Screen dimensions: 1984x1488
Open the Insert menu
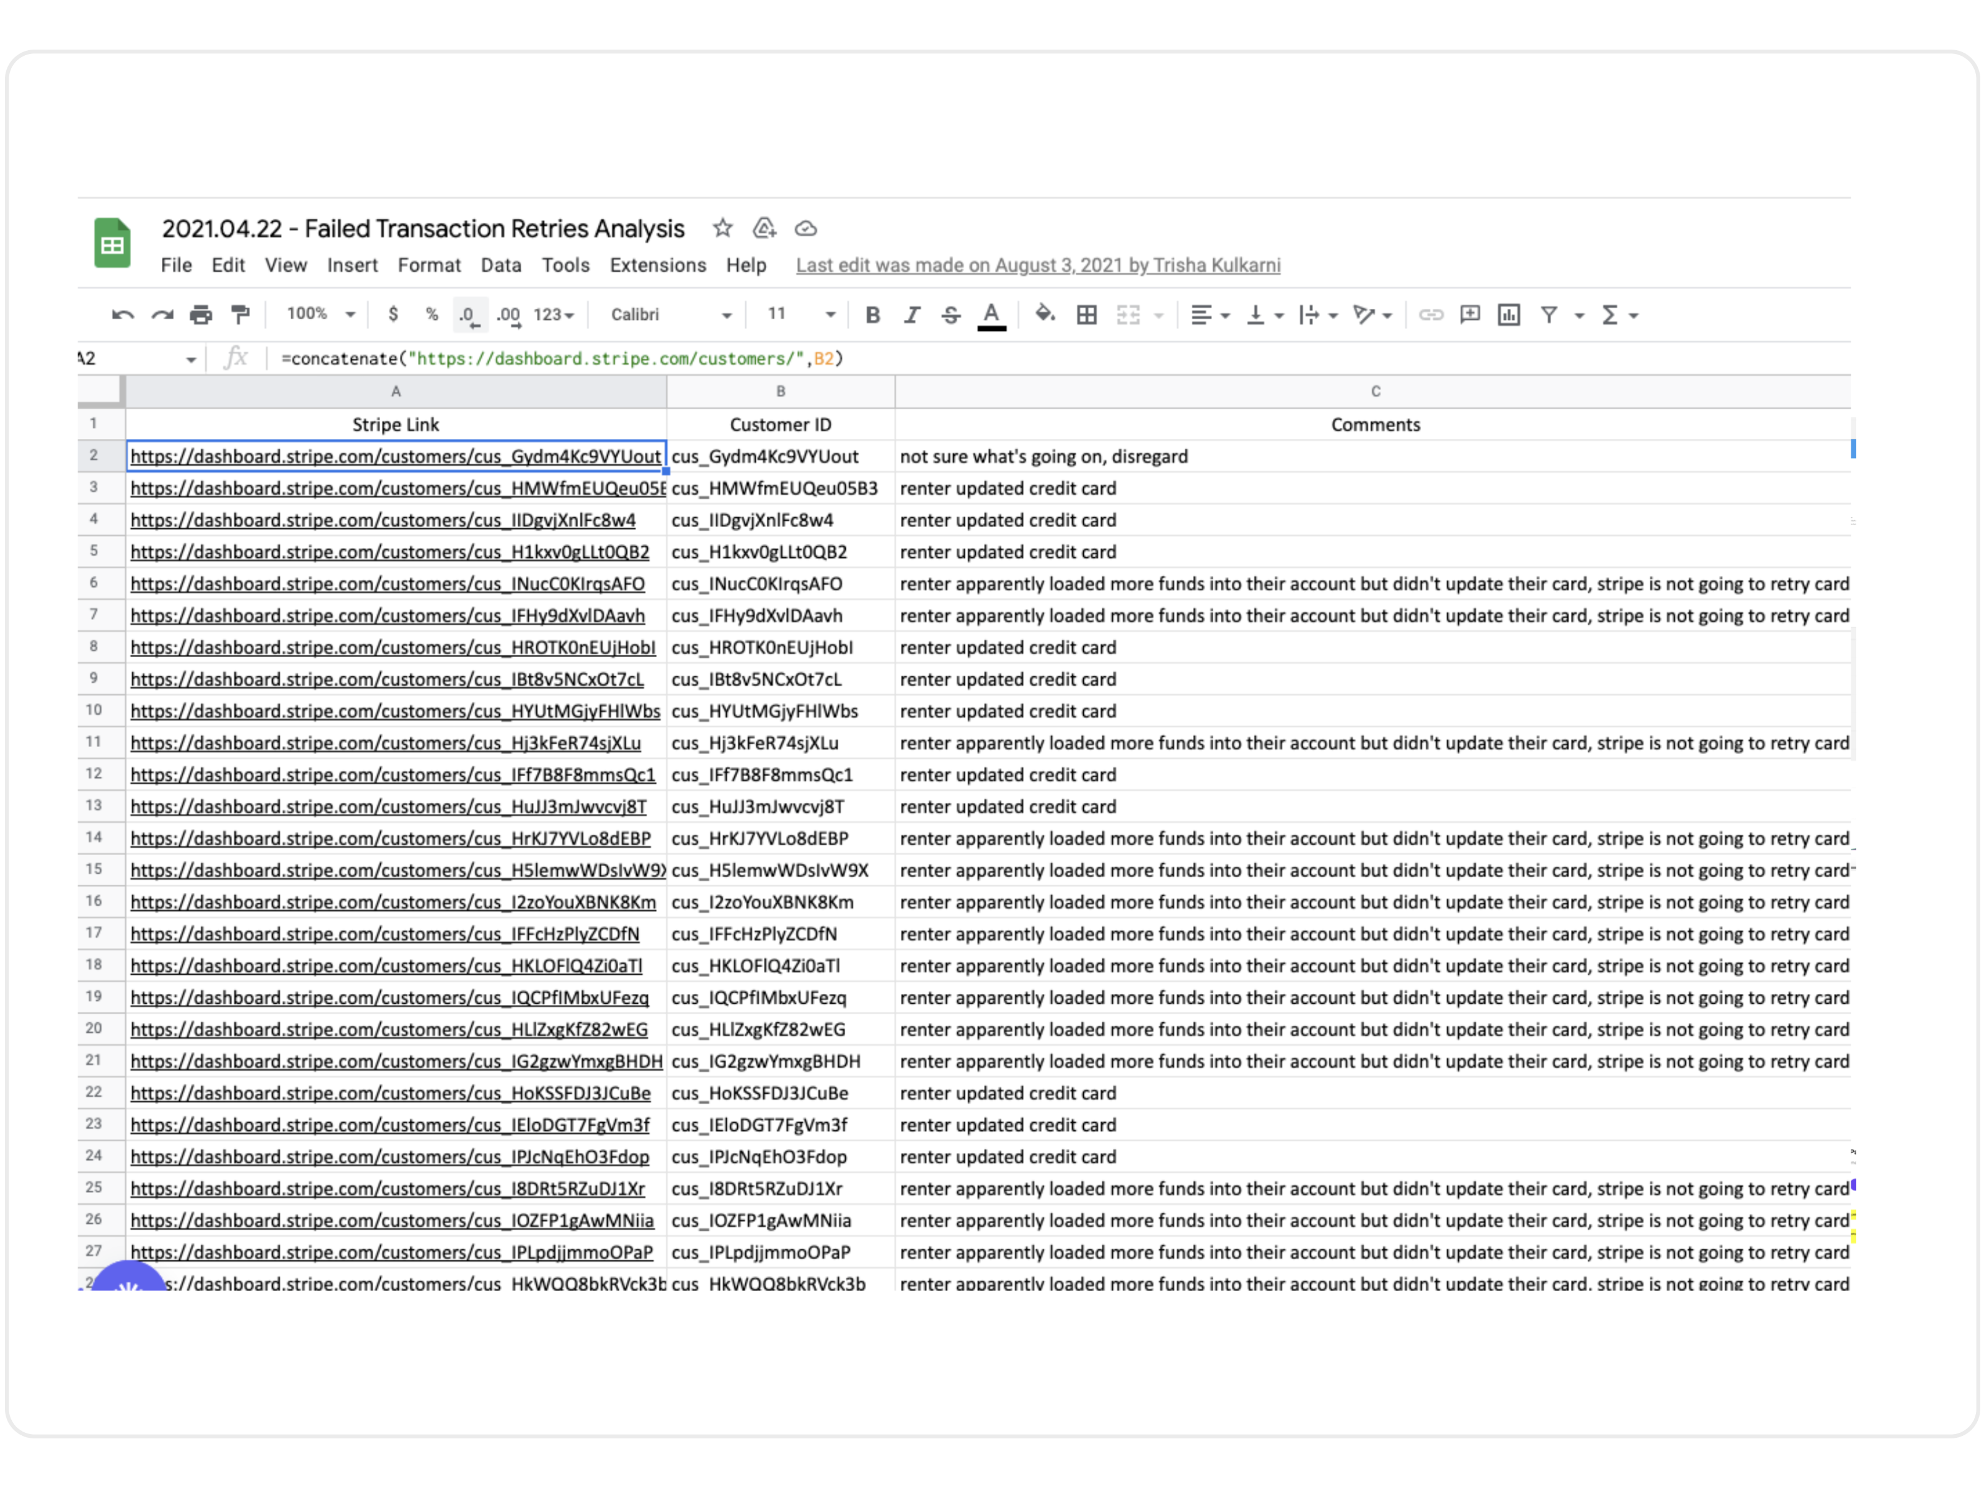pos(352,265)
